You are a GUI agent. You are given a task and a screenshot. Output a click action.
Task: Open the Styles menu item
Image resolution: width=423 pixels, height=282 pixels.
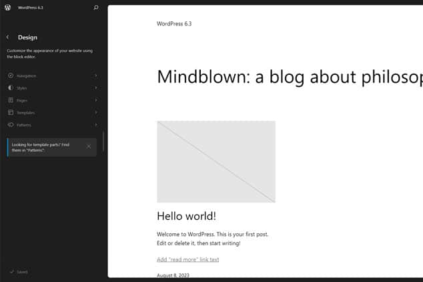point(52,88)
